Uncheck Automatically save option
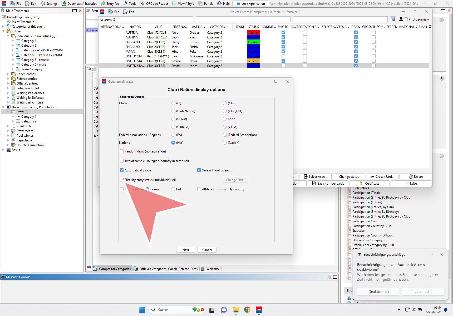 (122, 170)
